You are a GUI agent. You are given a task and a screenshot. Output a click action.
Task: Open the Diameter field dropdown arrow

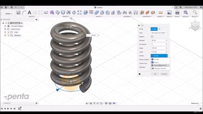coord(166,41)
